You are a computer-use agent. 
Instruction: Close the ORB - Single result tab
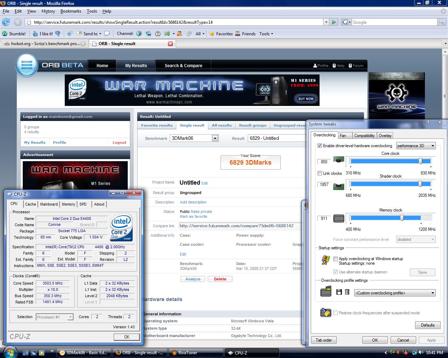tap(170, 44)
